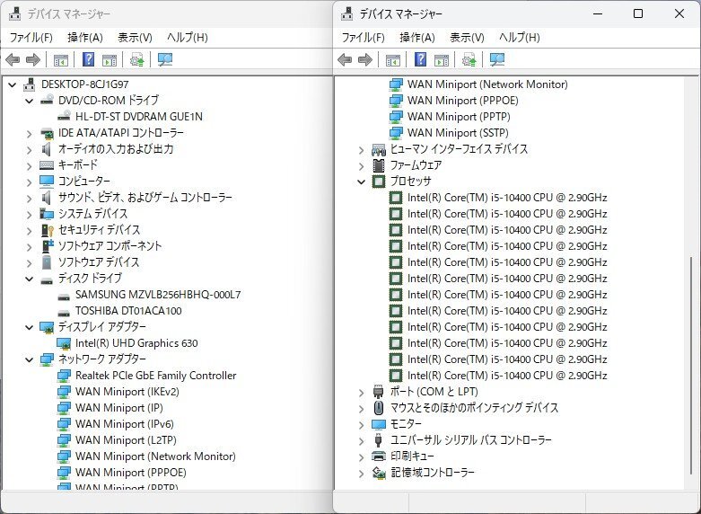Expand the ヒューマン インターフェイス デバイス category

[x=361, y=149]
